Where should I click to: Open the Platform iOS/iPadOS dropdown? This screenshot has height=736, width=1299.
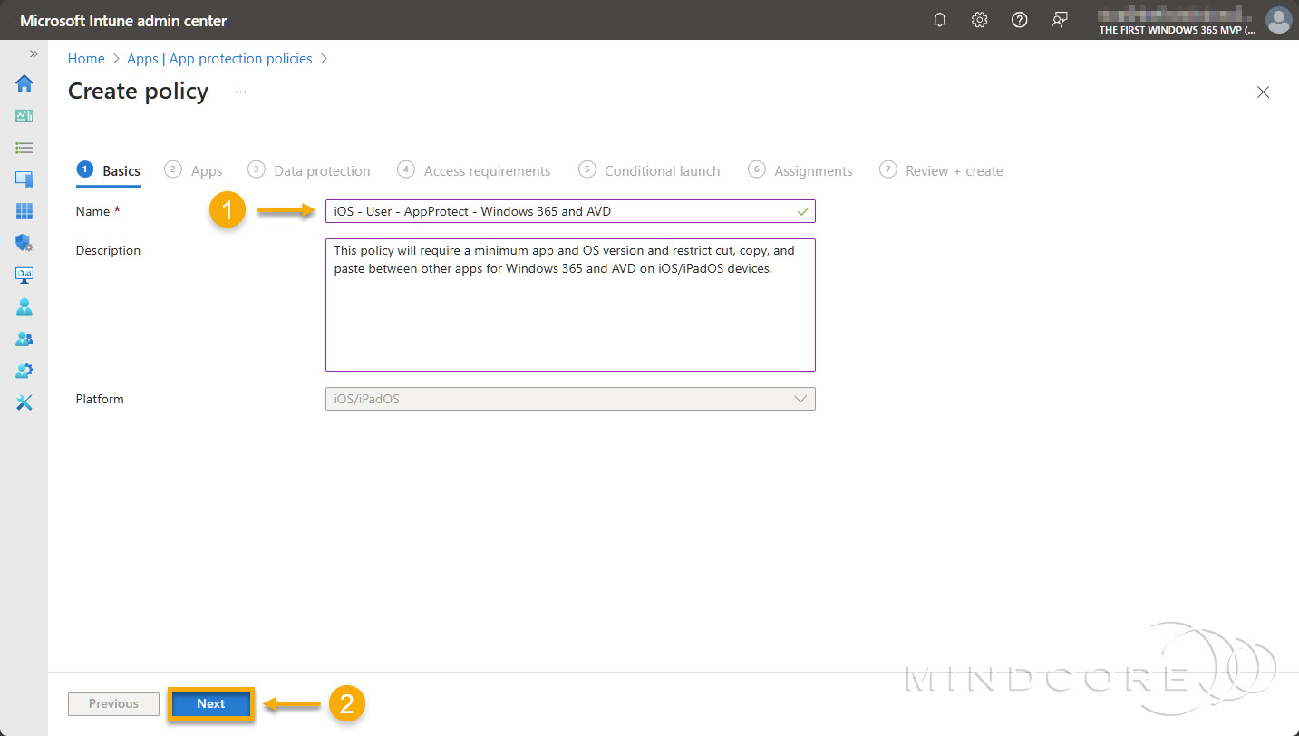(570, 399)
